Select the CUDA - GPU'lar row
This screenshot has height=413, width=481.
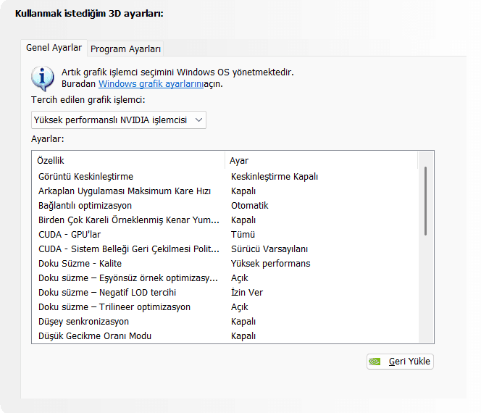coord(225,235)
